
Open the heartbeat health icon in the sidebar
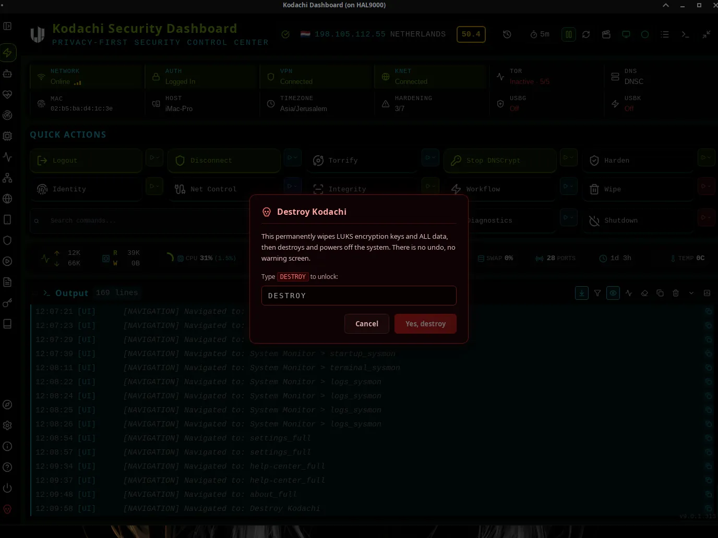(7, 94)
